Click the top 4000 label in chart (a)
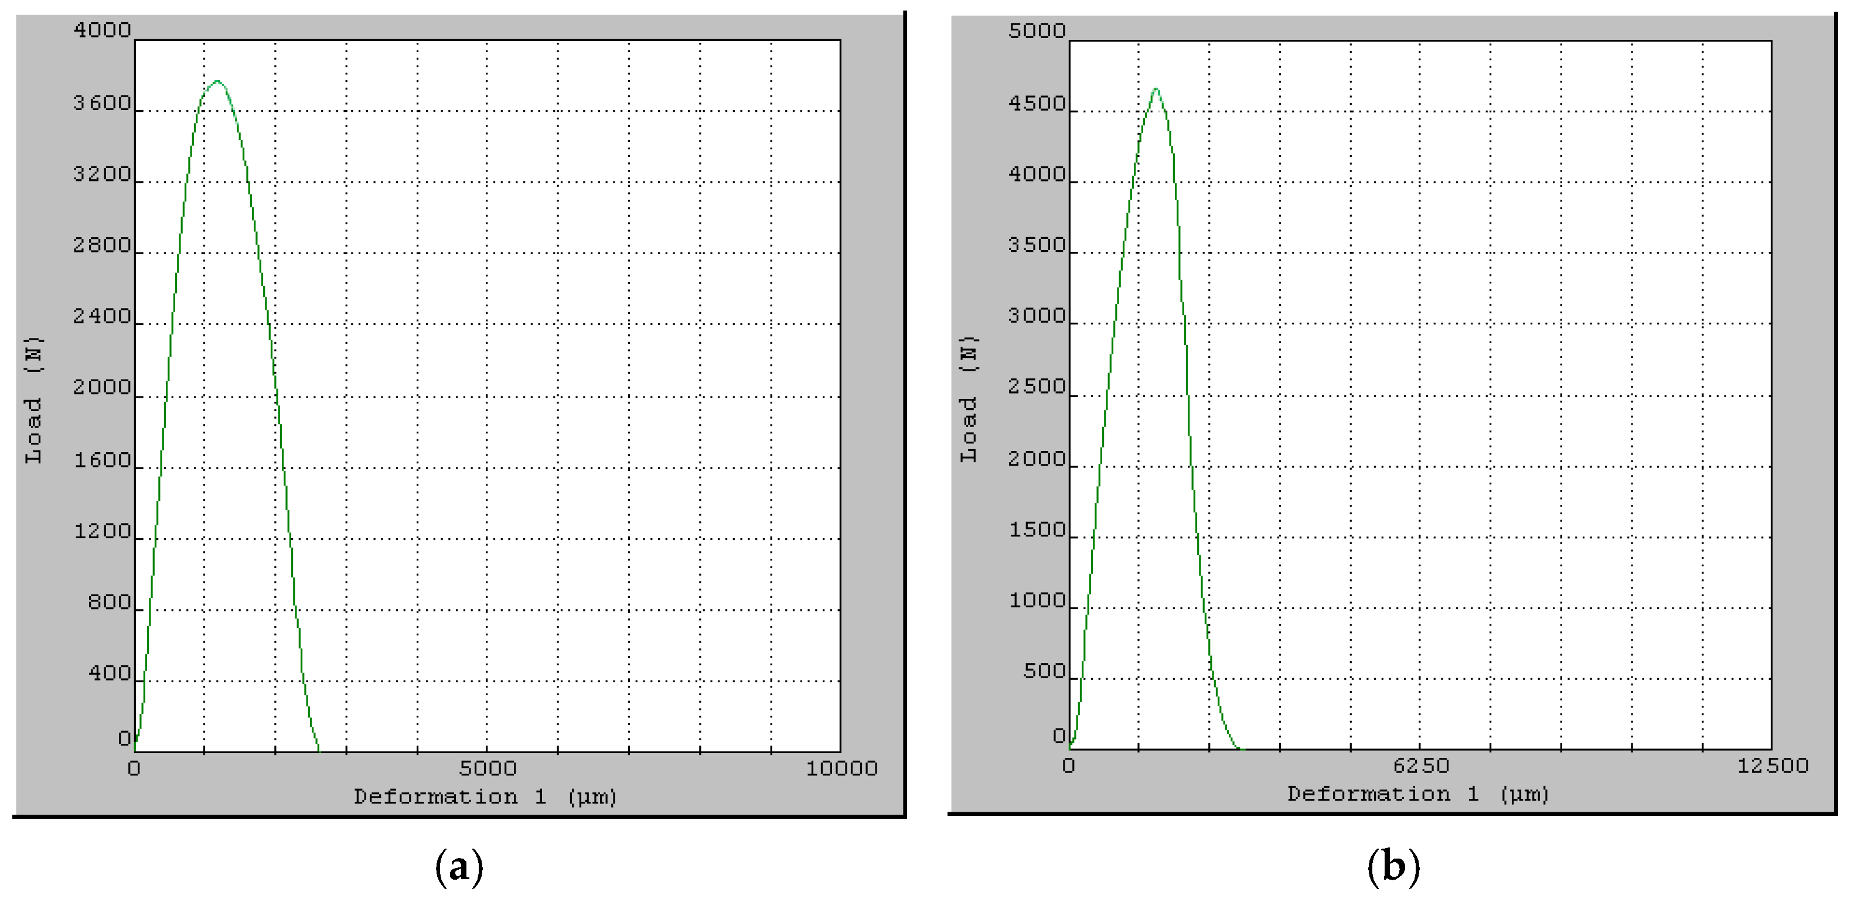This screenshot has height=899, width=1854. tap(102, 30)
